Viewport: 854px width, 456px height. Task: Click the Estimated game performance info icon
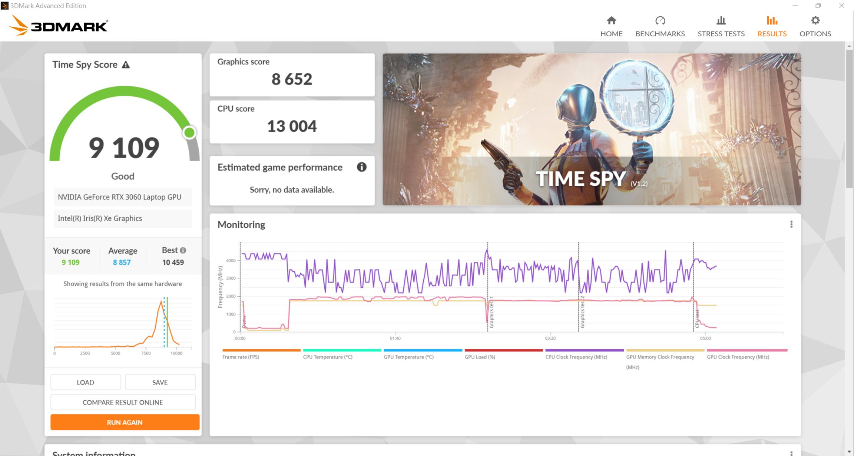361,167
